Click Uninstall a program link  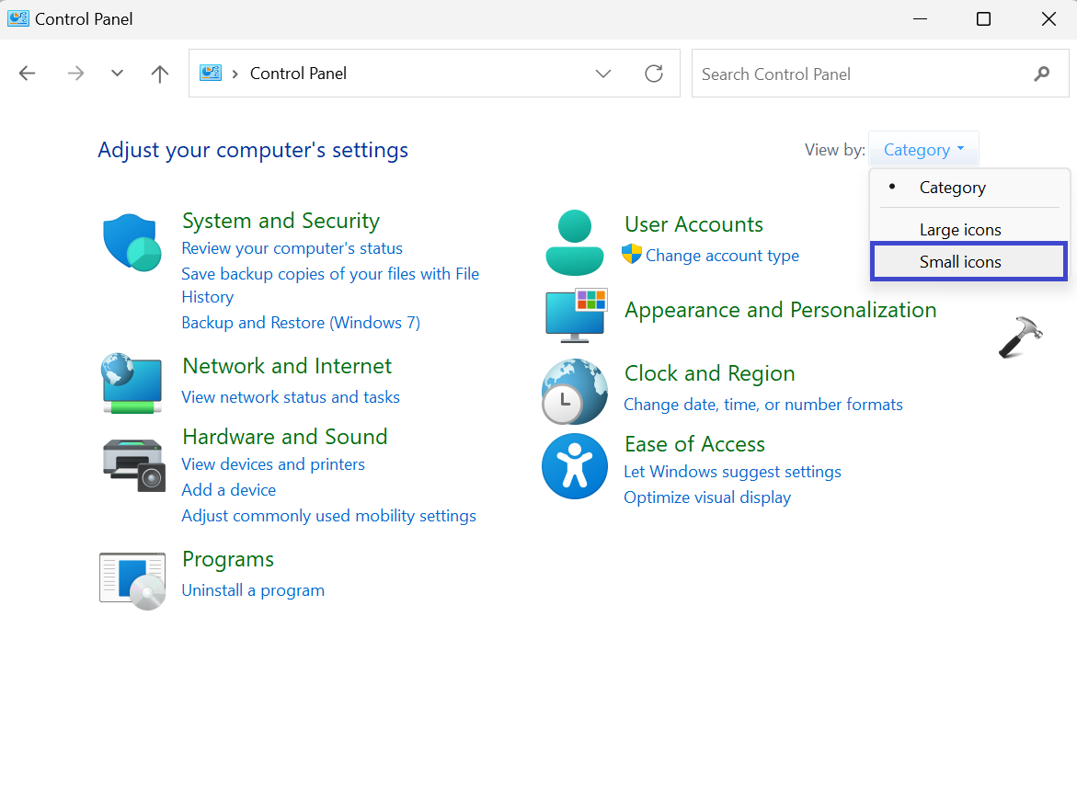point(253,590)
